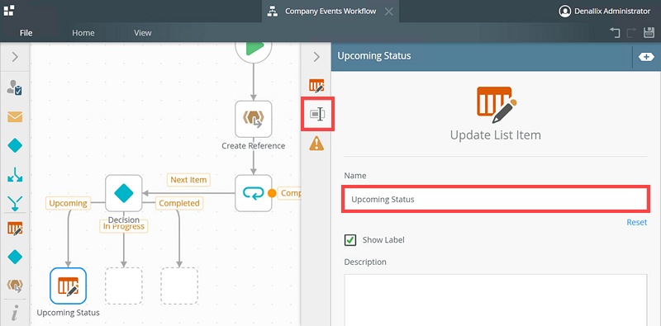Select the Decision step on canvas

coord(123,193)
